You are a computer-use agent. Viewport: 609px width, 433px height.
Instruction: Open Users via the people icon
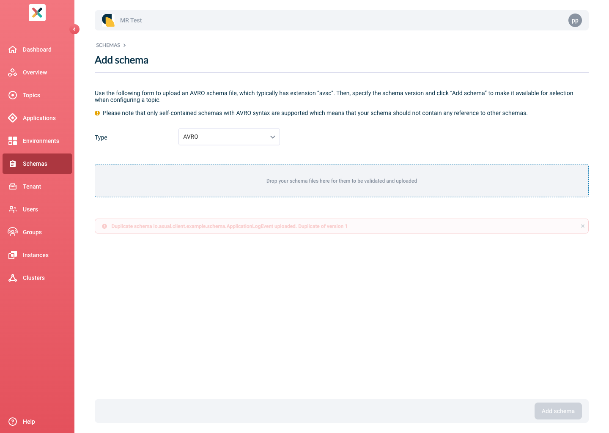[13, 209]
